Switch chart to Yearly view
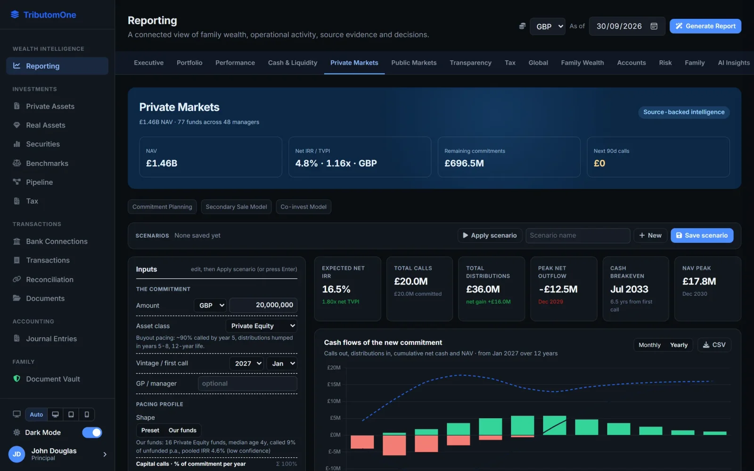 click(679, 345)
